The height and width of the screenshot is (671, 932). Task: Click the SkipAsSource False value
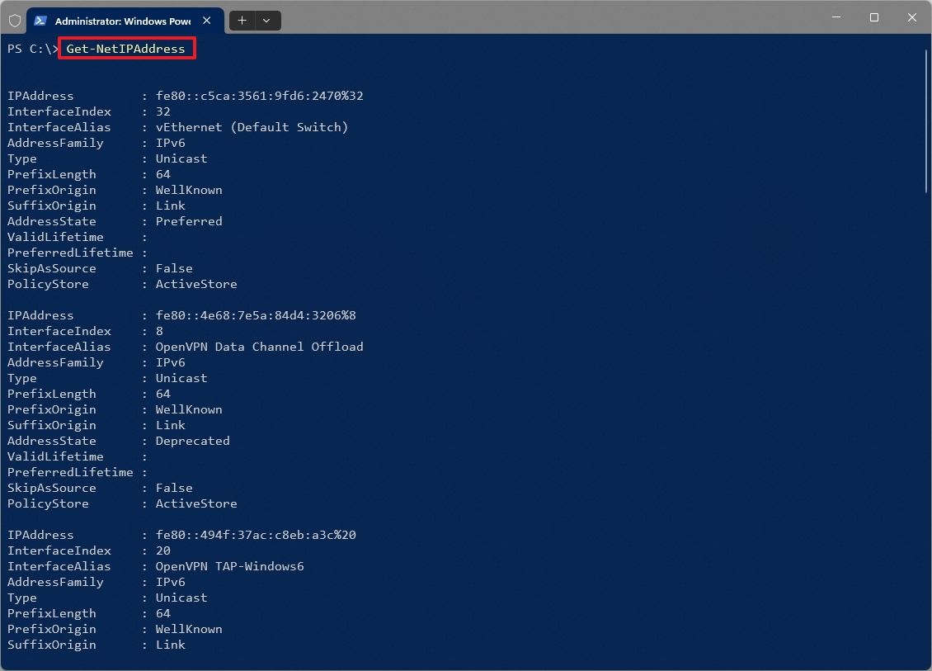point(174,268)
